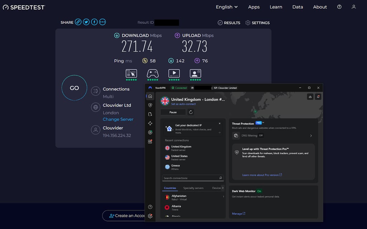
Task: Click NordVPN download updates icon
Action: (310, 97)
